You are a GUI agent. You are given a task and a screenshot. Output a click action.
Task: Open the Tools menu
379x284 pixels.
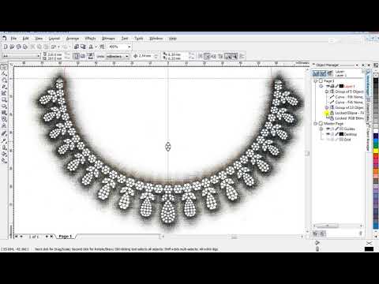point(139,39)
